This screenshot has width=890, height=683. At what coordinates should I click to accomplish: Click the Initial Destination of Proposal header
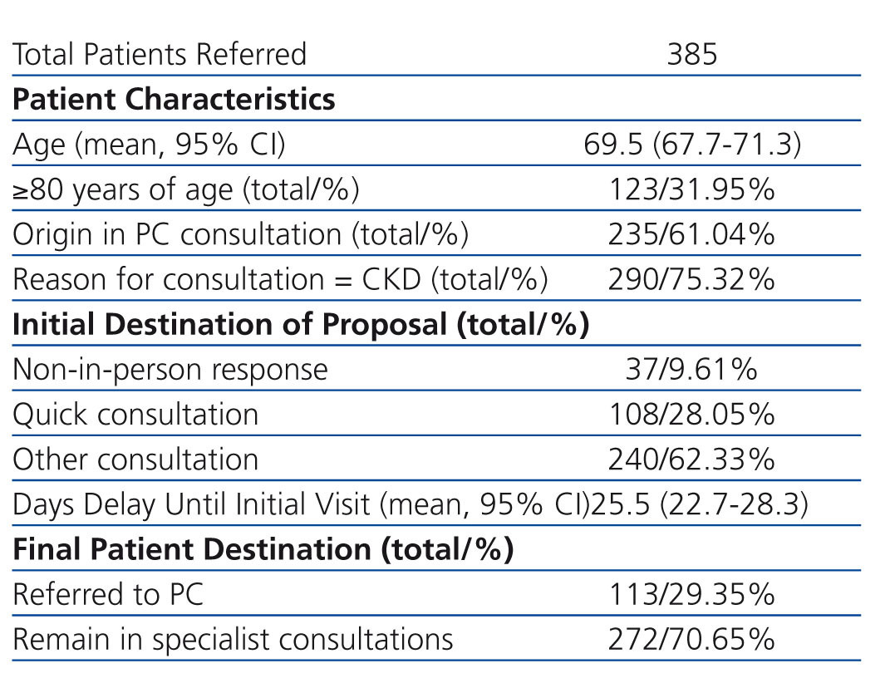point(301,324)
